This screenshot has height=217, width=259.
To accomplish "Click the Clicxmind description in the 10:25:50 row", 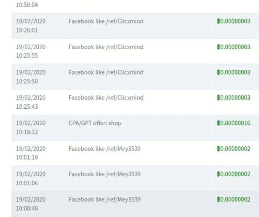I will [x=106, y=72].
